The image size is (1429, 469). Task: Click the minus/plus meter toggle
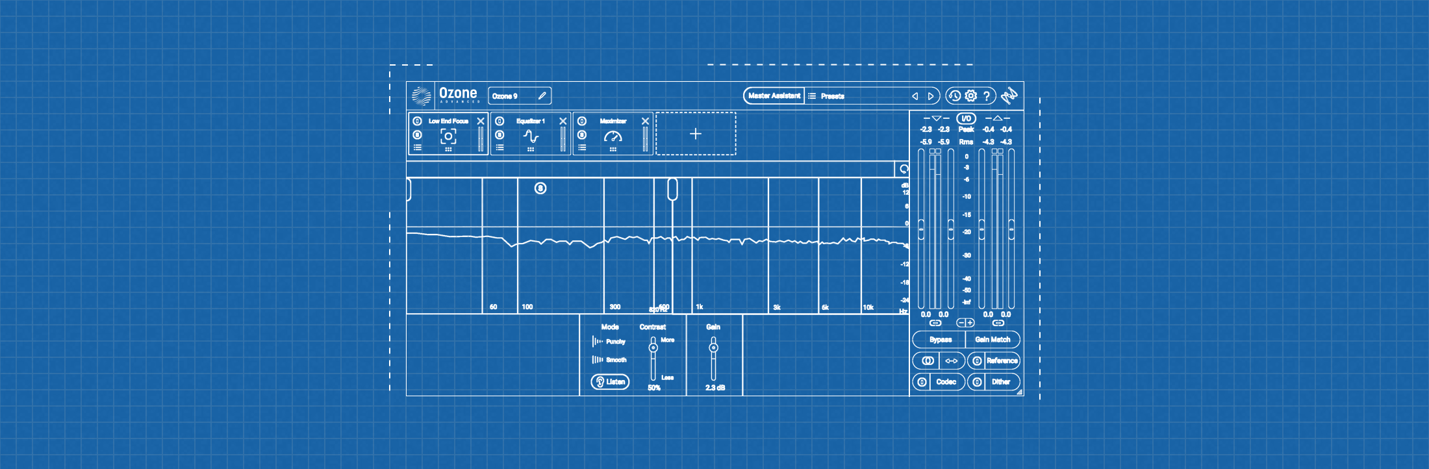click(966, 323)
